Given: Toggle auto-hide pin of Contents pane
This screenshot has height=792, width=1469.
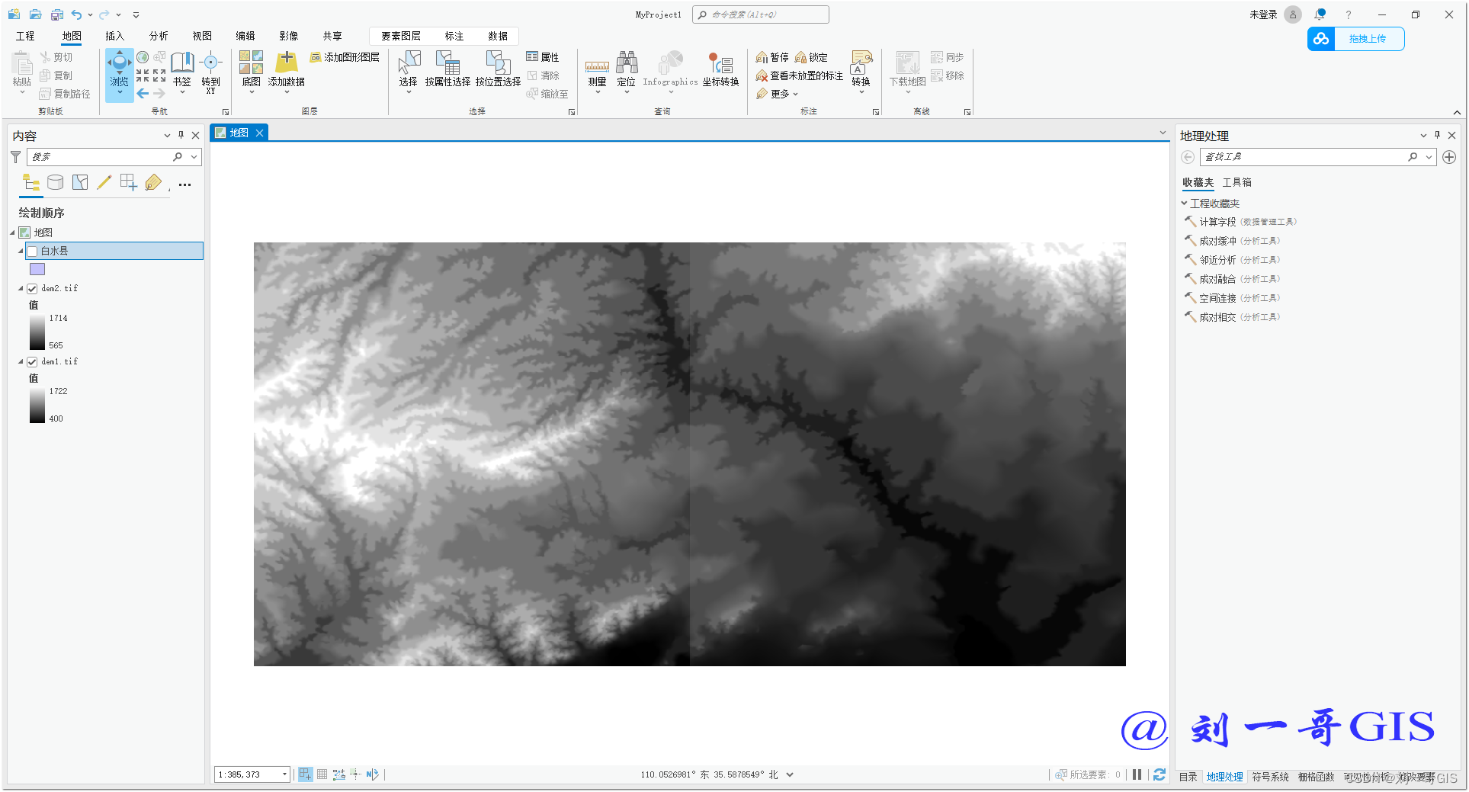Looking at the screenshot, I should tap(181, 135).
